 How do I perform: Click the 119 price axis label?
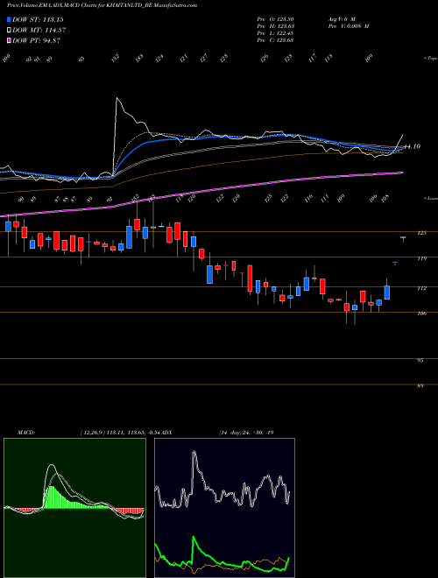[x=421, y=258]
